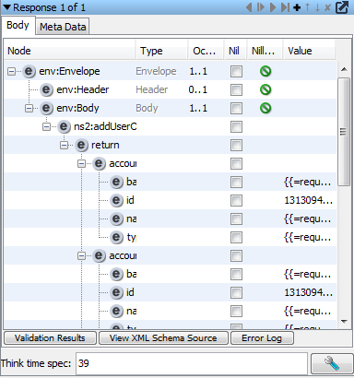Click the nillable prohibited icon in env:Body row
This screenshot has width=354, height=378.
click(265, 108)
